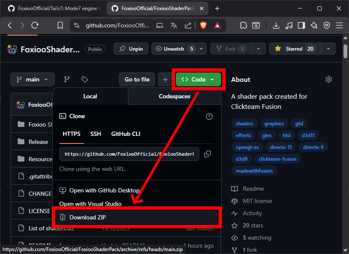Open the About settings gear
Screen dimensions: 349x254
click(329, 79)
